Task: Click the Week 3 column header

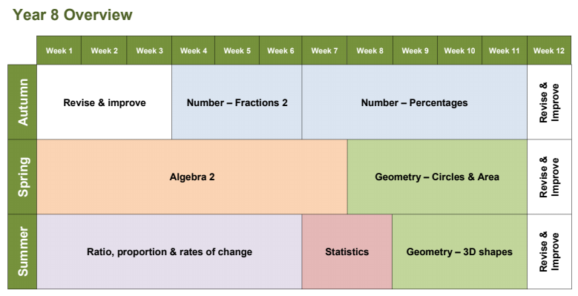Action: click(x=149, y=50)
